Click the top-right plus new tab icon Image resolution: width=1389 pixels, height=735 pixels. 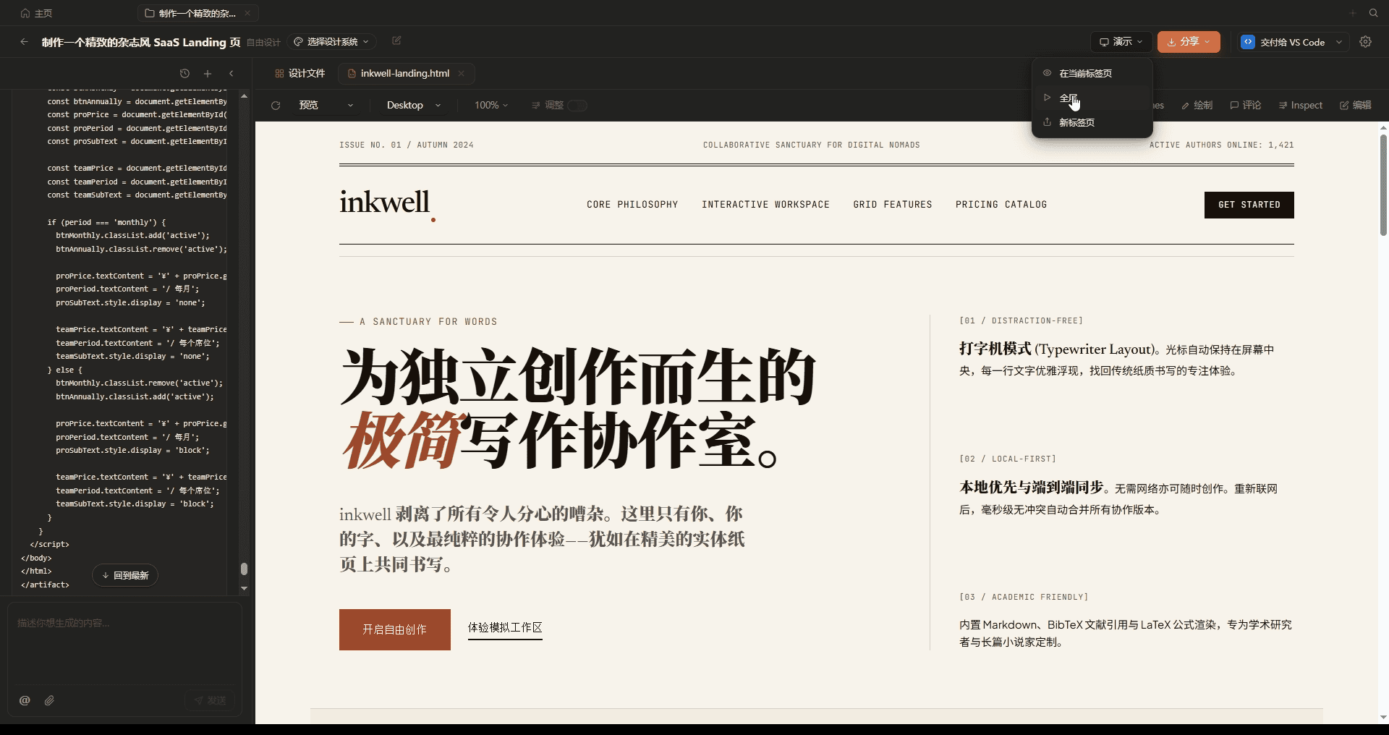tap(1352, 13)
